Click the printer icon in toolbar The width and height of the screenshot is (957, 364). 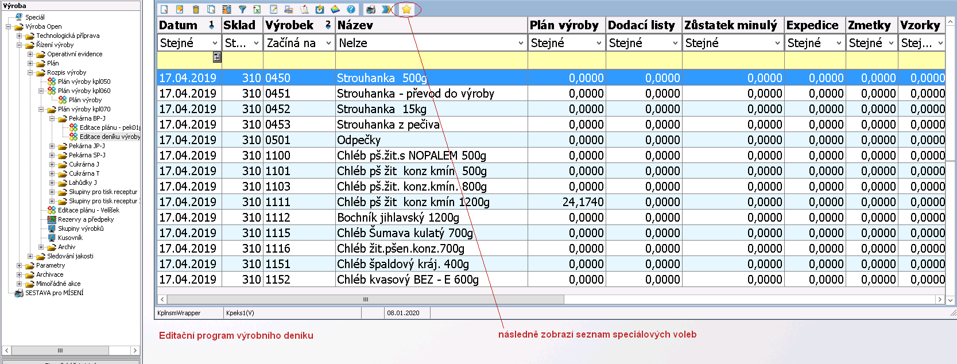371,9
